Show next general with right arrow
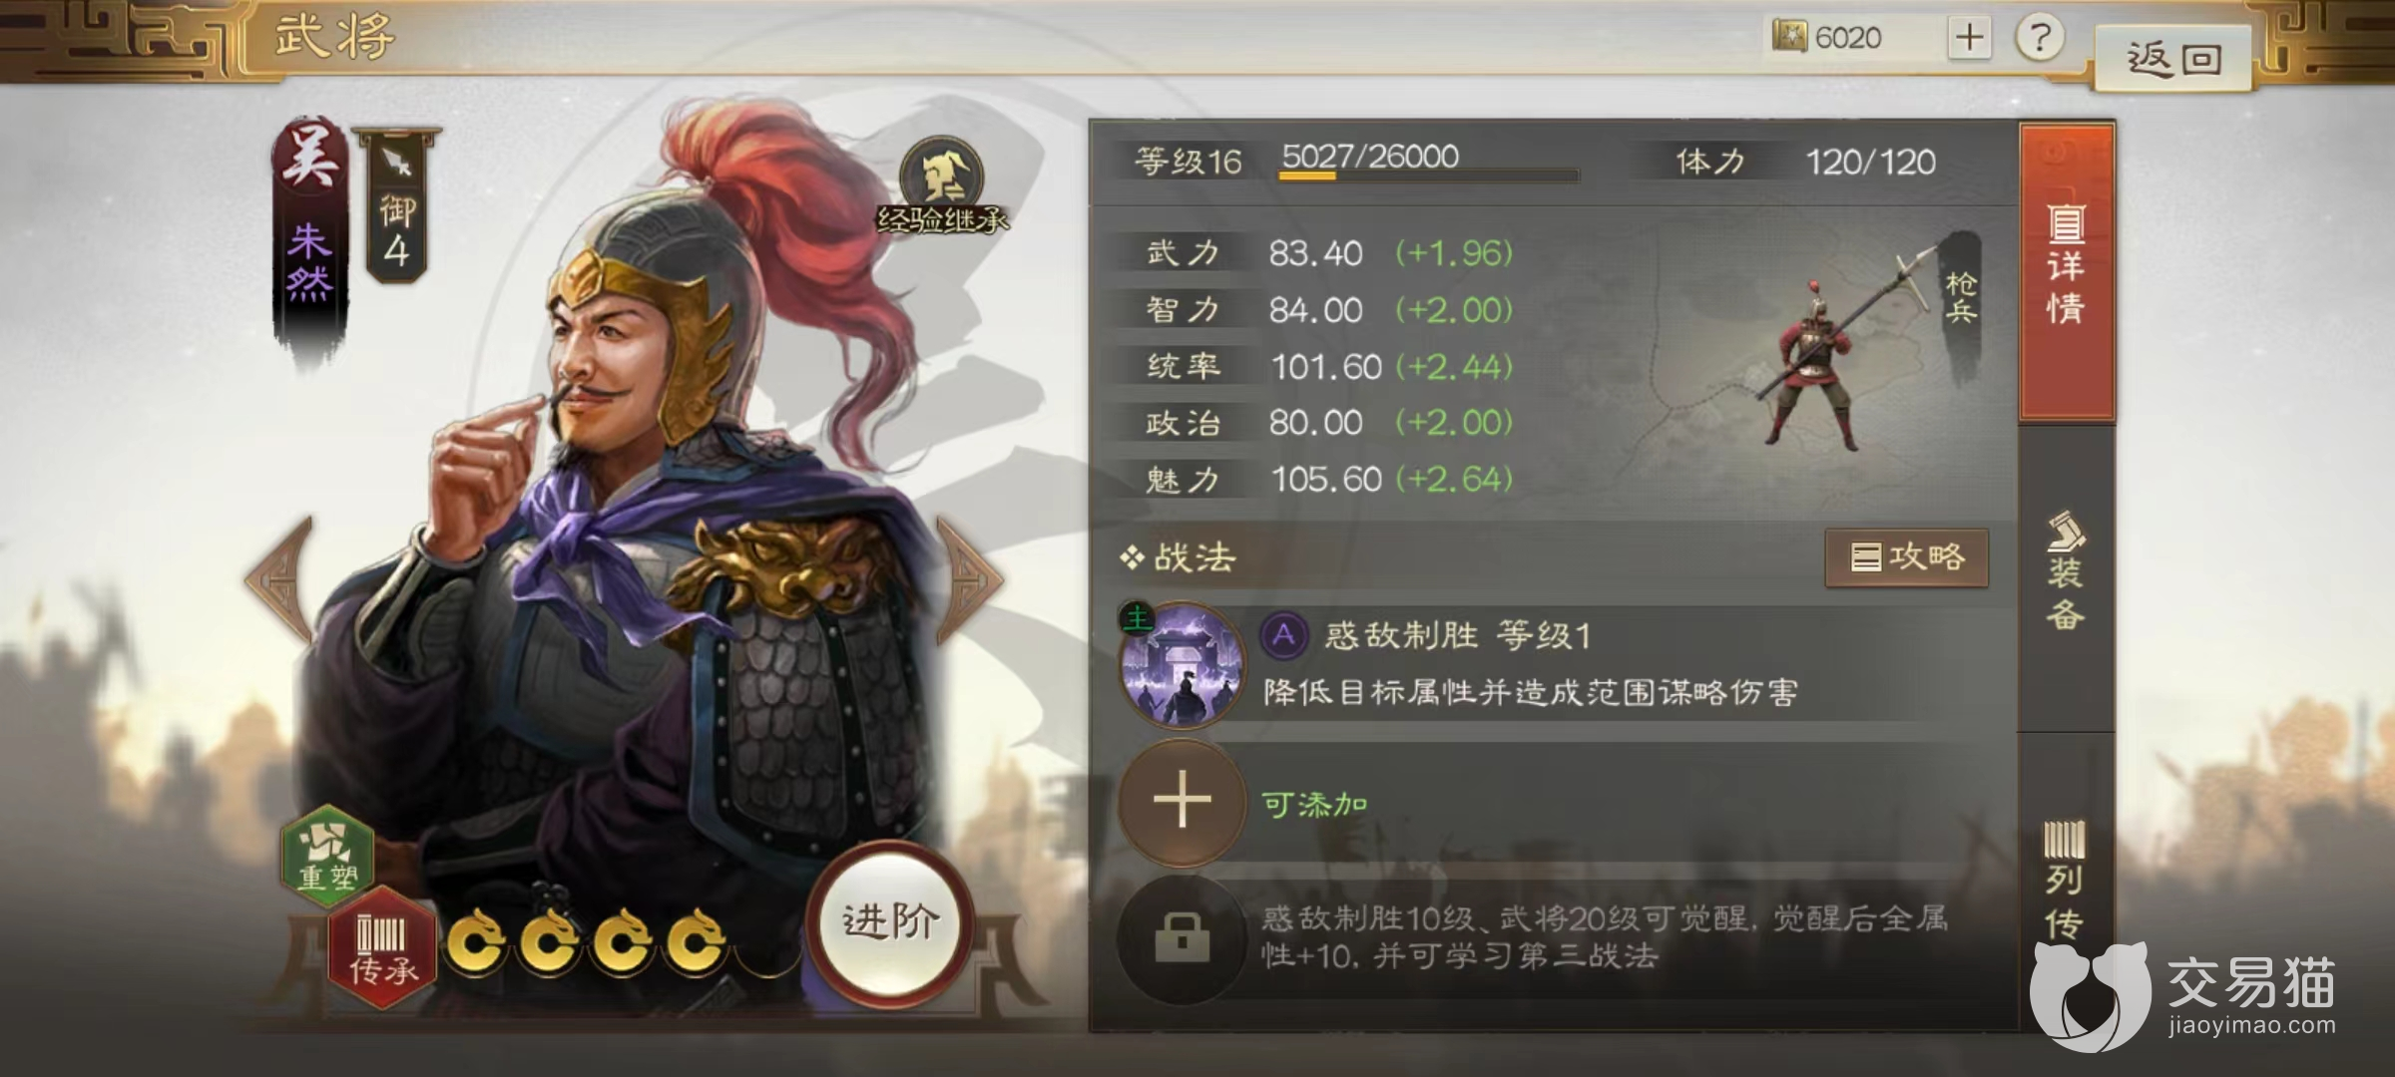Viewport: 2395px width, 1077px height. (968, 580)
